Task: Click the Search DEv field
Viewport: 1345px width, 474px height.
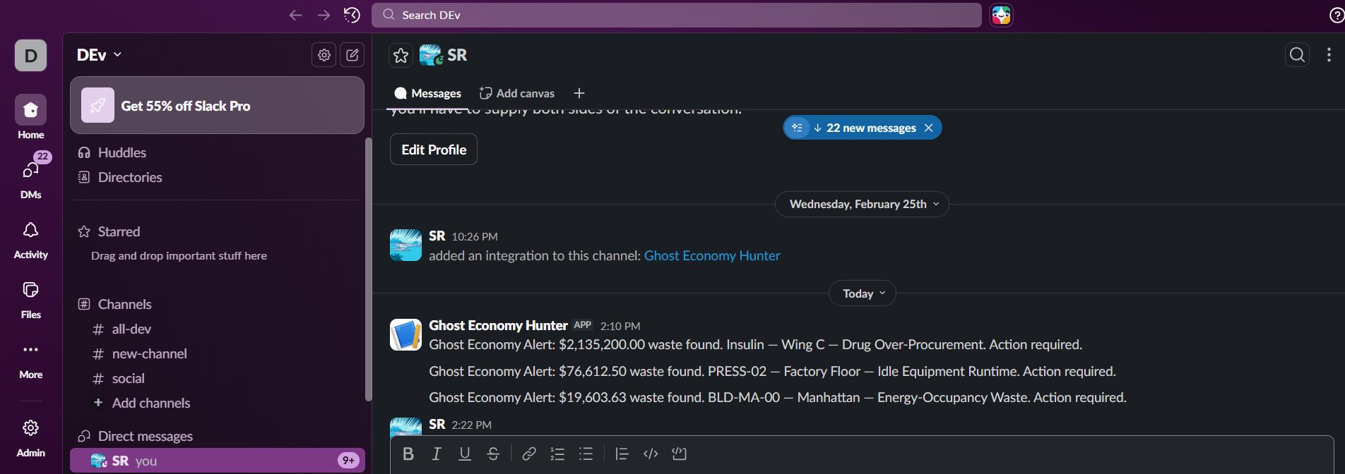Action: coord(676,15)
